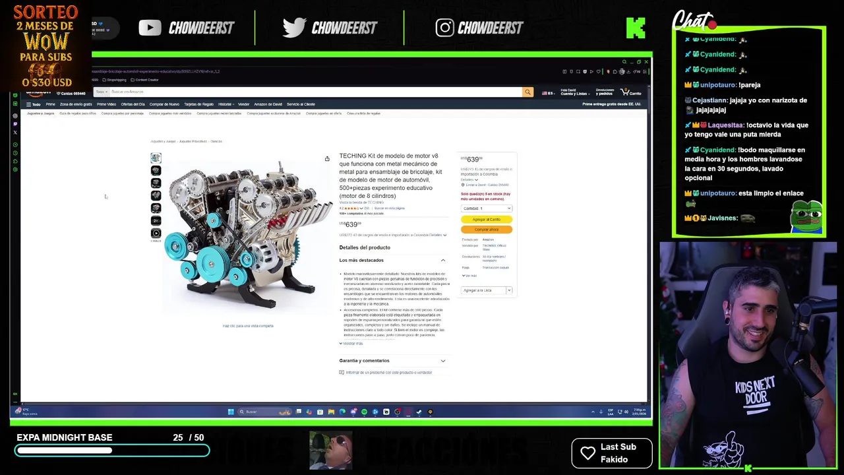Image resolution: width=844 pixels, height=475 pixels.
Task: Click EXPA MIDNIGHT BASE progress bar
Action: pos(112,451)
